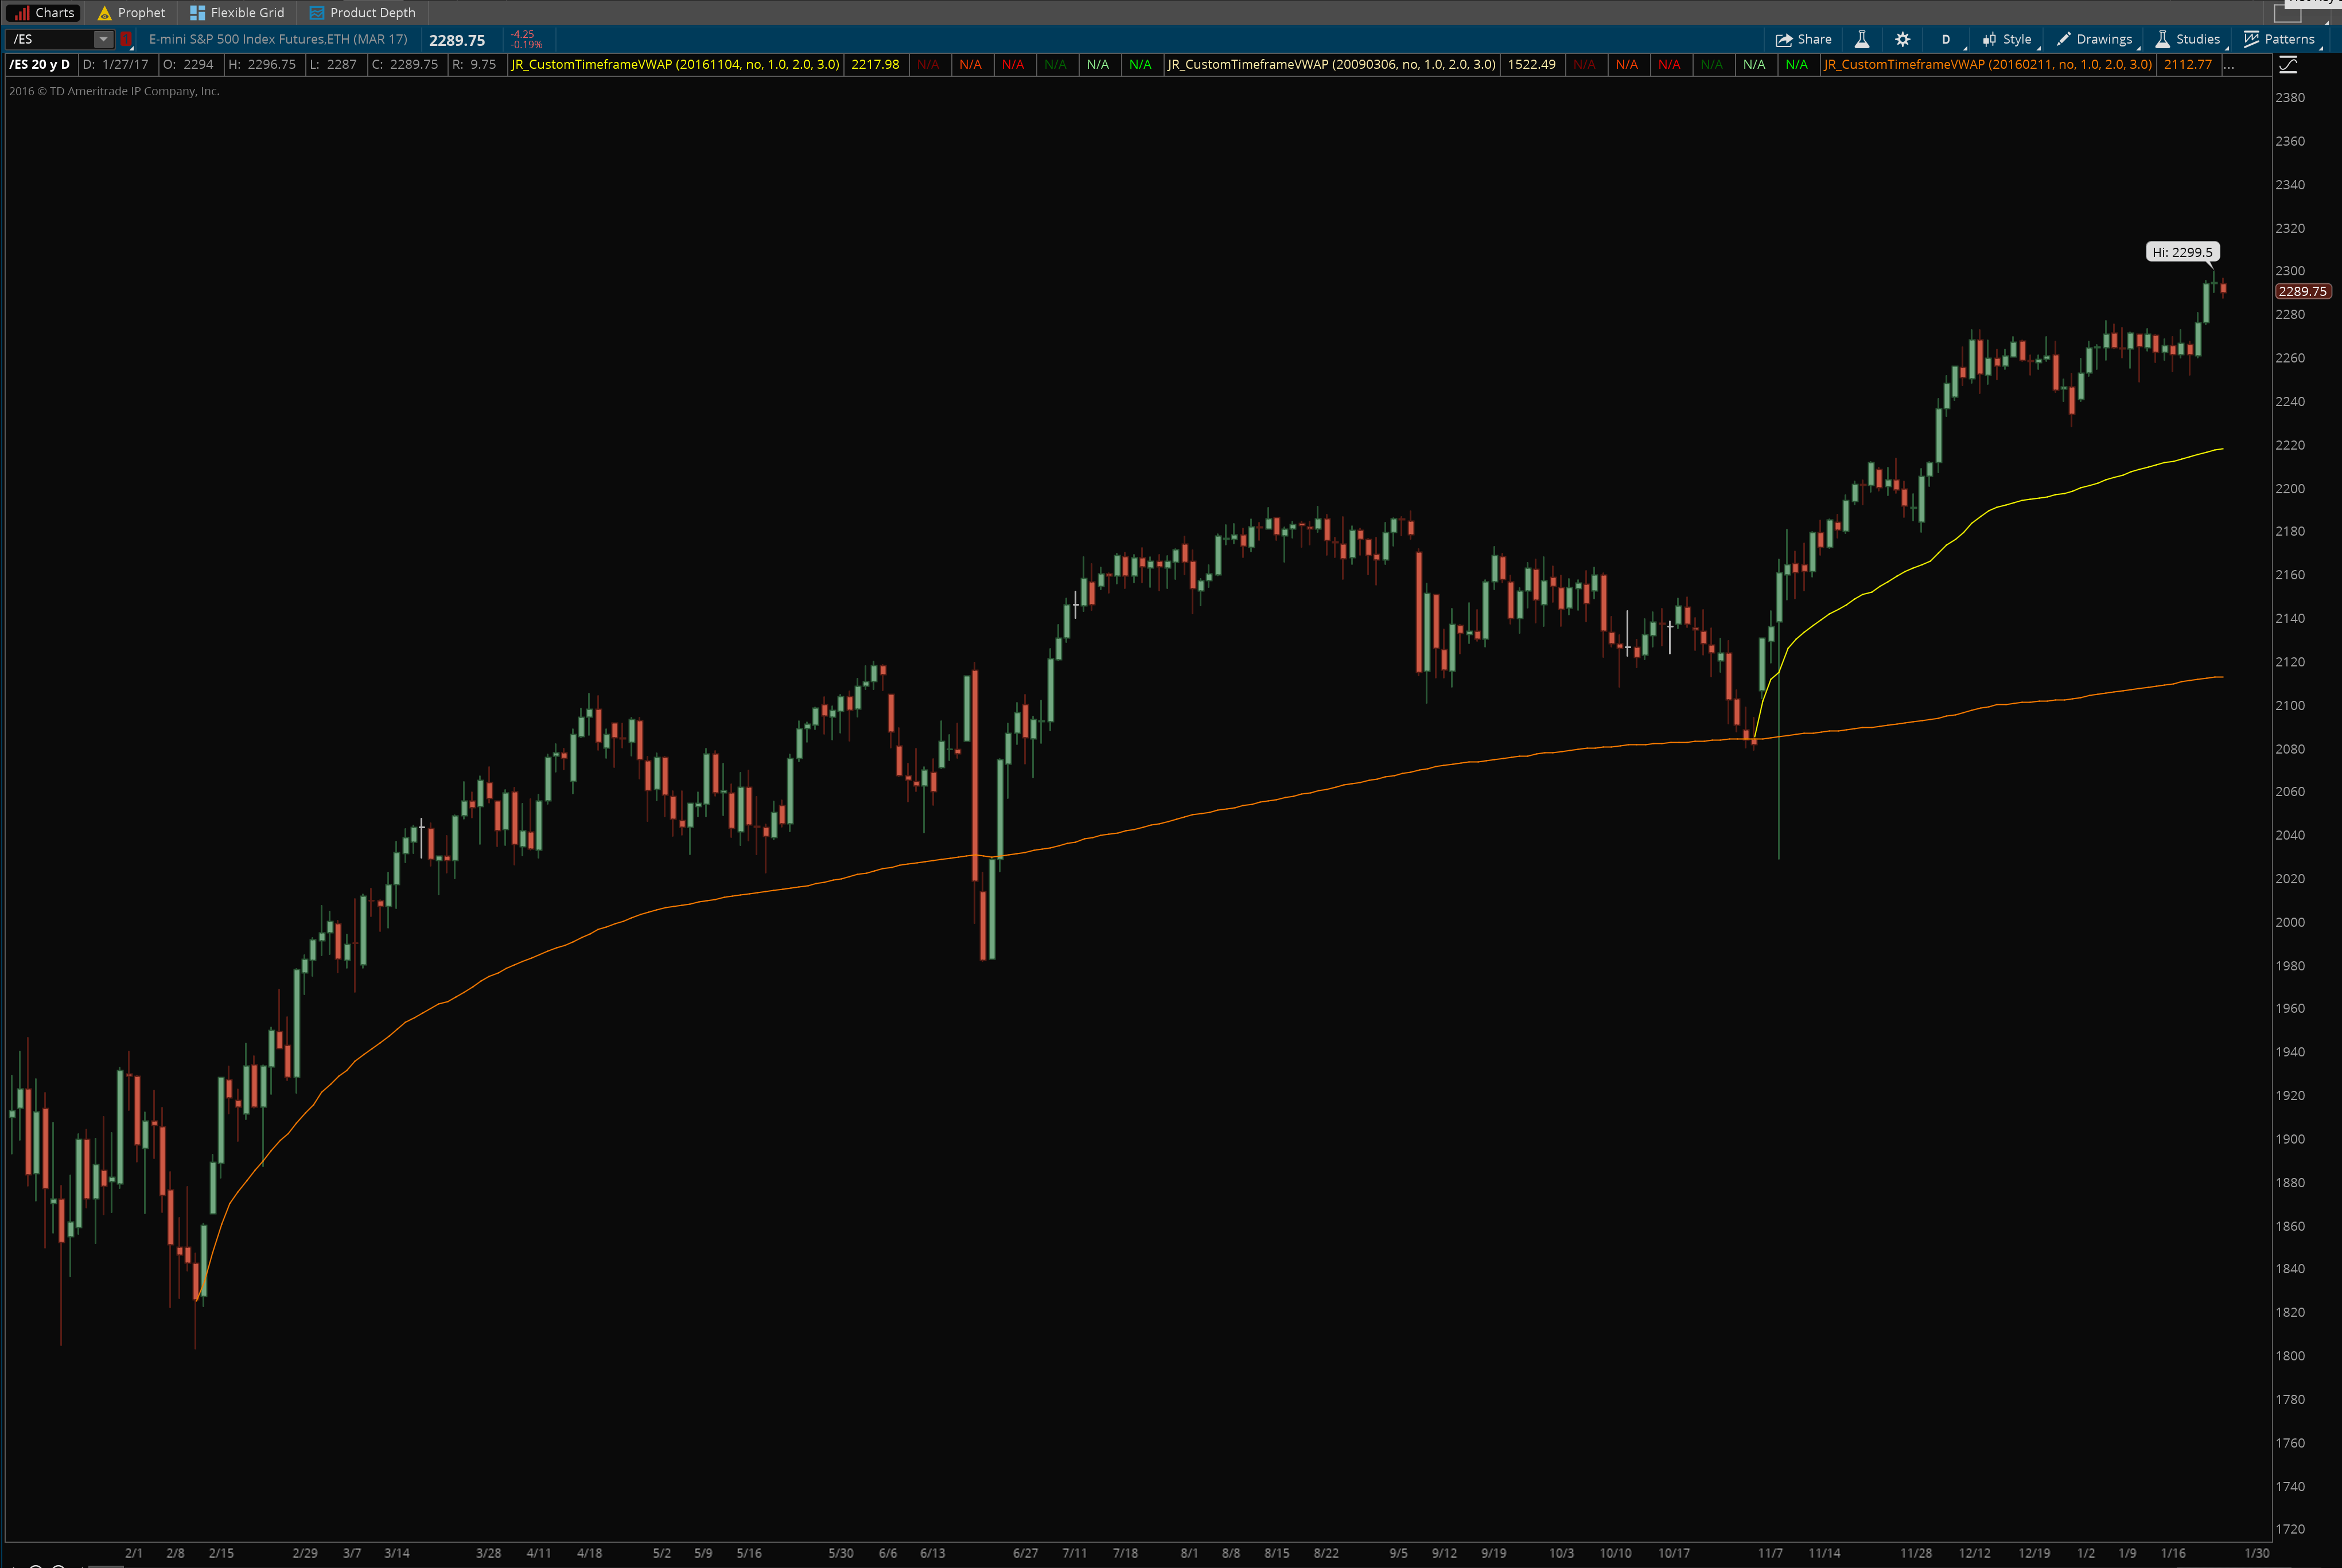Click the yellow JR_CustomTimeframeVWAP 20161104 study label
2342x1568 pixels.
pyautogui.click(x=675, y=64)
